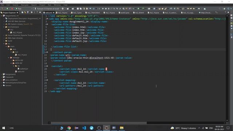Screen dimensions: 233x131
Task: Open the Navigate menu
Action: pyautogui.click(x=25, y=5)
